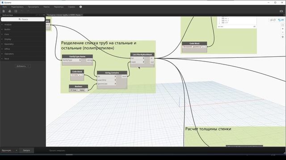The height and width of the screenshot is (160, 286).
Task: Click the Zoom to Fit icon
Action: pyautogui.click(x=283, y=25)
